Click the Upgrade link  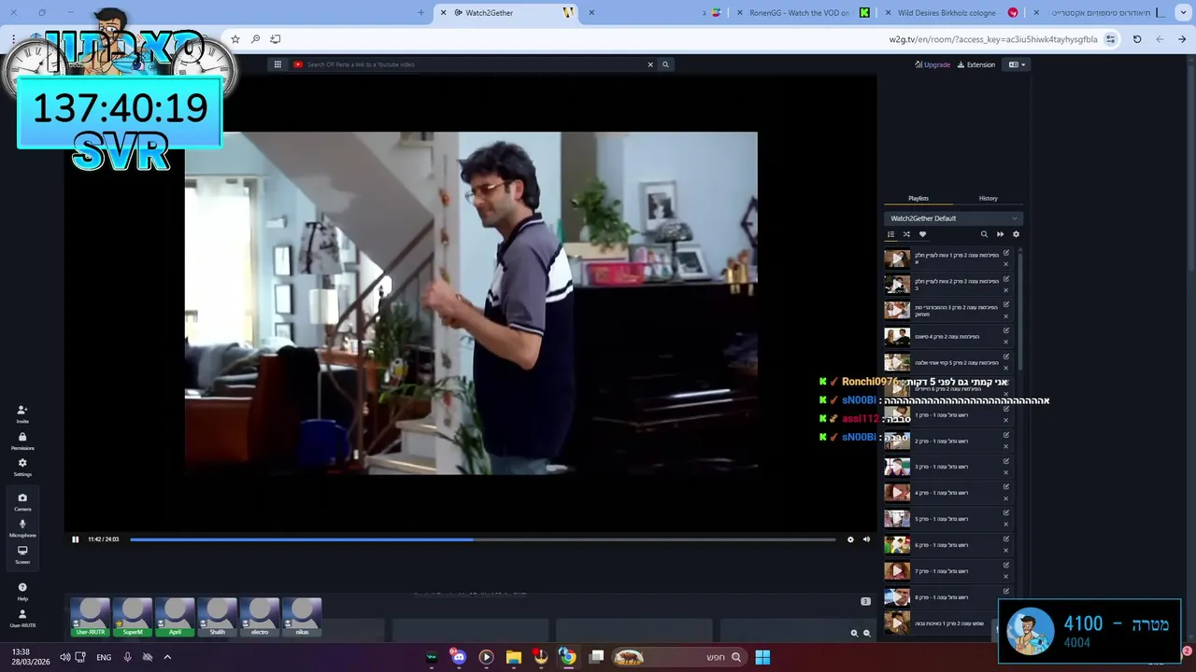[933, 64]
